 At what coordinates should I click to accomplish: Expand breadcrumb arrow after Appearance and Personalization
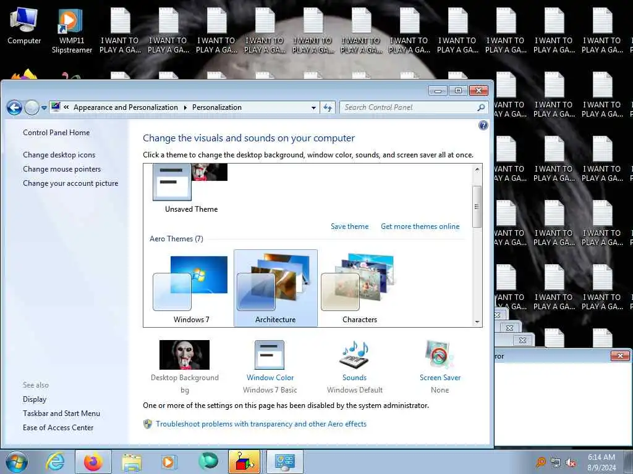[185, 107]
